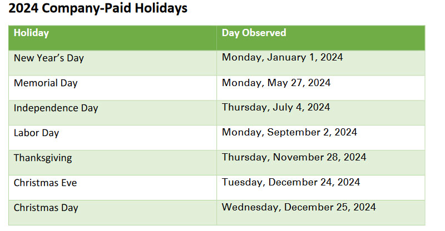The width and height of the screenshot is (445, 231).
Task: Click the "New Year's Day" cell
Action: (49, 58)
